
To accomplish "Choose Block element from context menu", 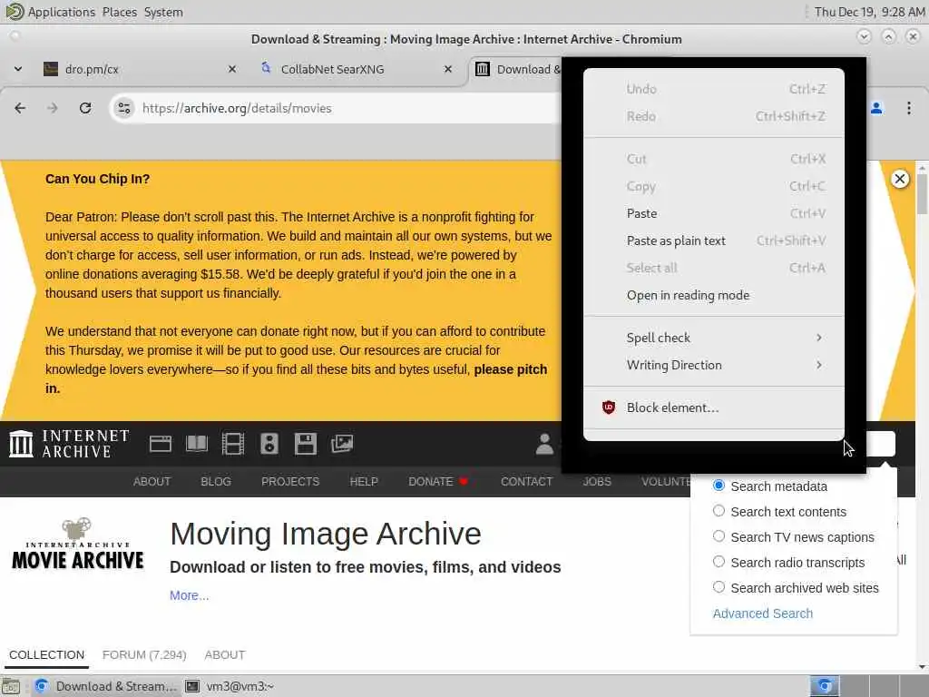I will (x=713, y=407).
